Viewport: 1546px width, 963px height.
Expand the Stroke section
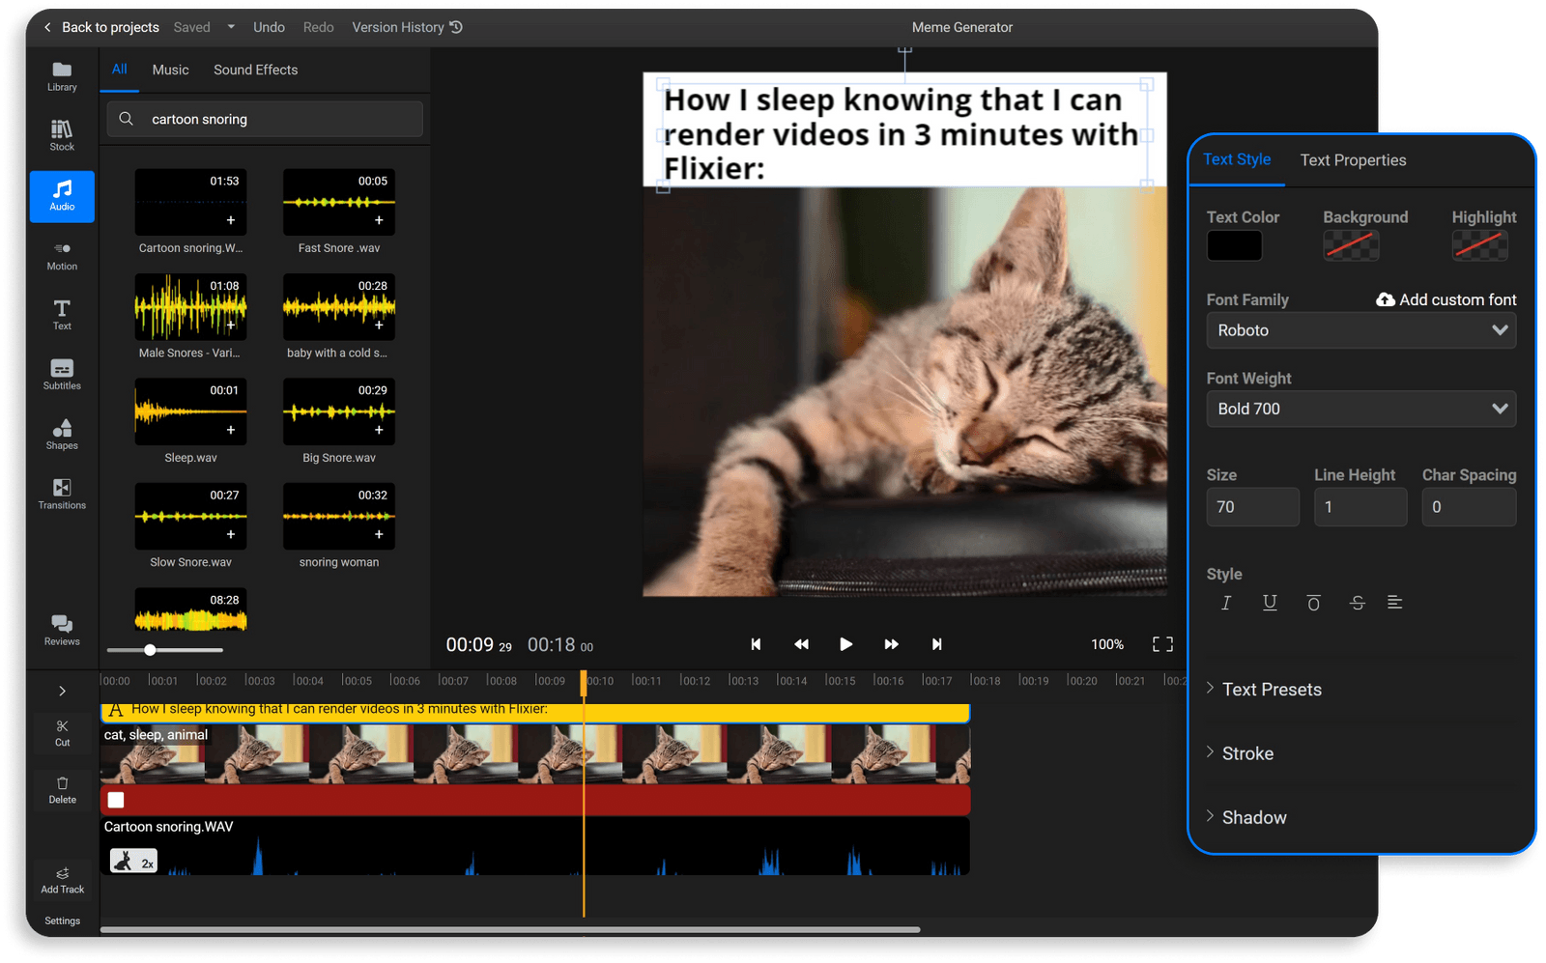pos(1240,753)
